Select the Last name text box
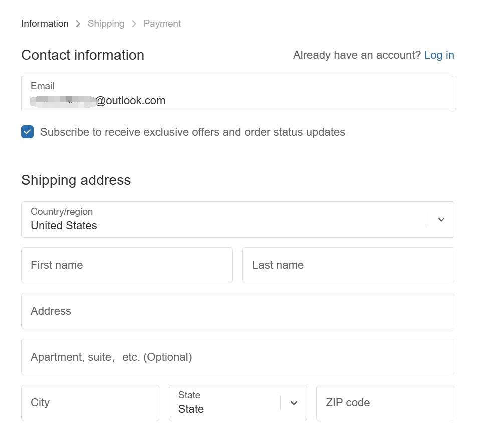Image resolution: width=488 pixels, height=423 pixels. pyautogui.click(x=348, y=265)
